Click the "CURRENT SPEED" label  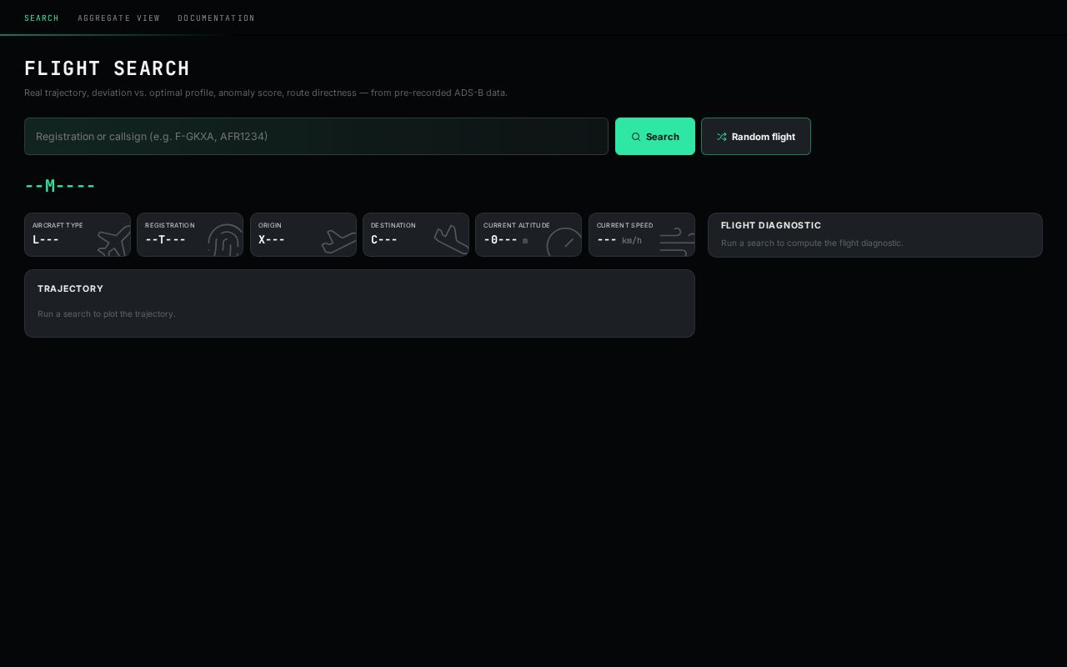pos(625,225)
